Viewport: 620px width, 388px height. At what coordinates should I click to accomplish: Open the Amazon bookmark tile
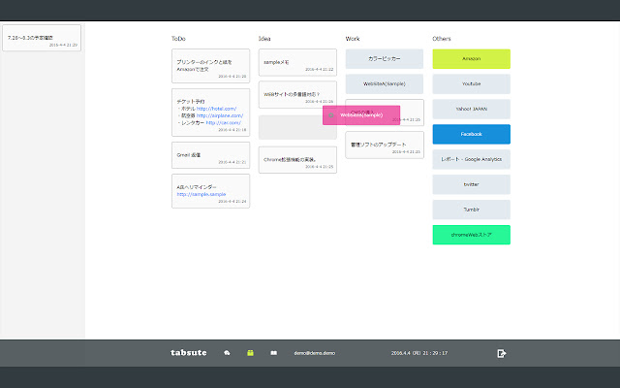coord(472,58)
